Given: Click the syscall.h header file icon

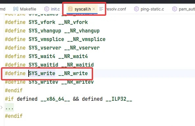Looking at the screenshot, I should tap(70, 9).
